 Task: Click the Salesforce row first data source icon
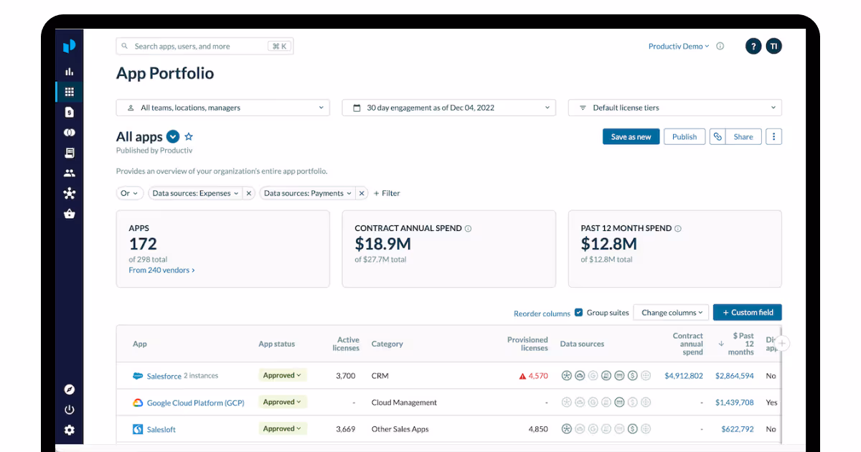[x=567, y=376]
